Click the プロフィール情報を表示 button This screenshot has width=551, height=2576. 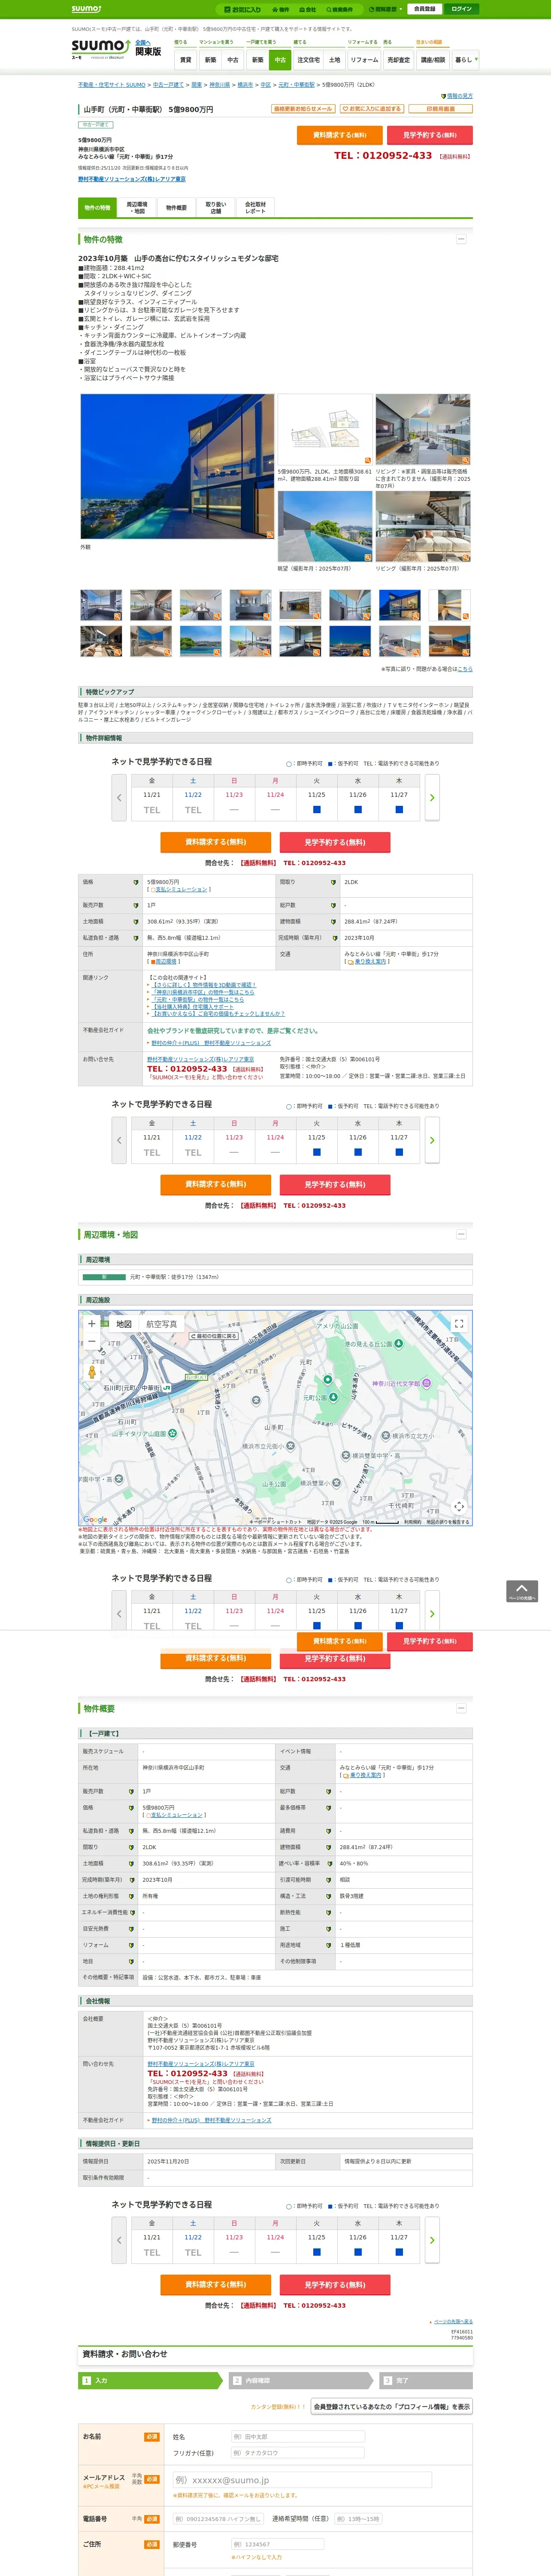392,2407
